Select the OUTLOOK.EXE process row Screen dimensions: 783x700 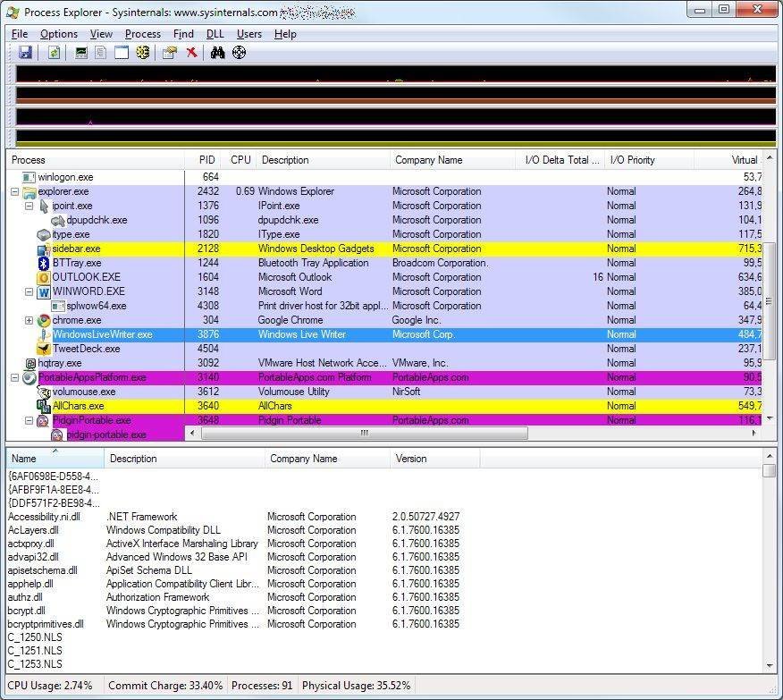384,278
